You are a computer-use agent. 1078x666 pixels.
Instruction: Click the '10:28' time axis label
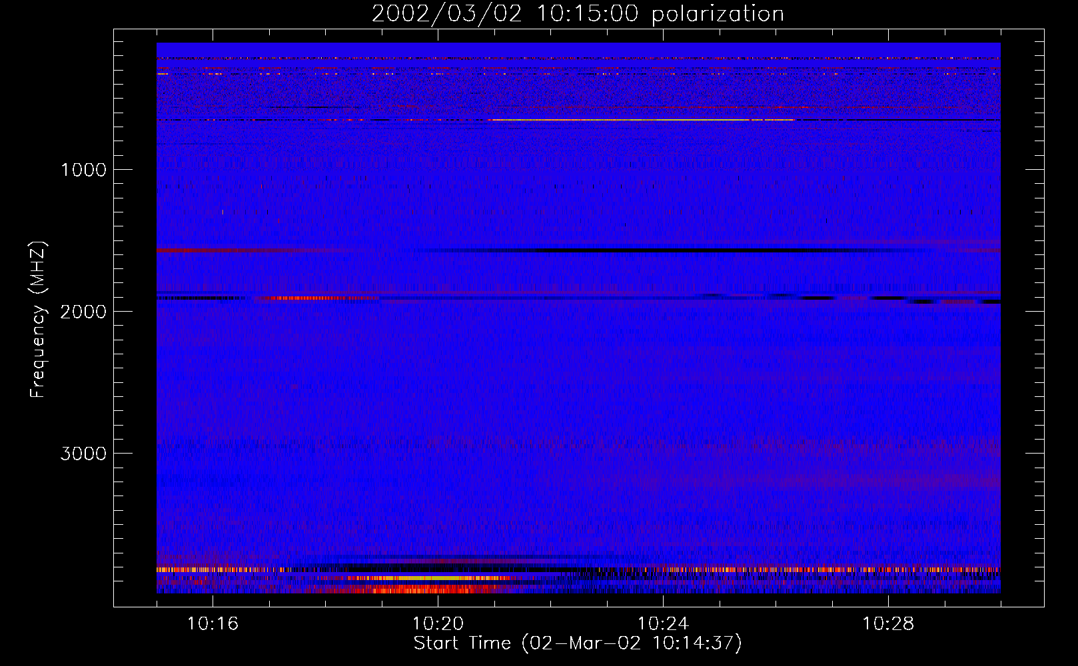(x=888, y=624)
